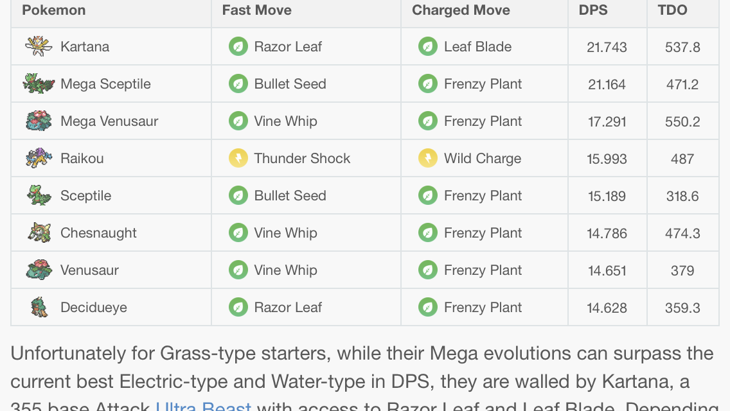Open the Ultra Beast link
Viewport: 730px width, 411px height.
(x=203, y=407)
